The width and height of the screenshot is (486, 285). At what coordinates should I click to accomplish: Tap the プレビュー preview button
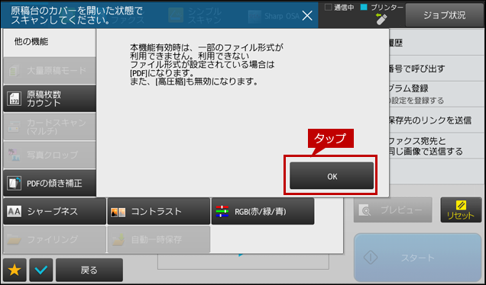tap(393, 210)
